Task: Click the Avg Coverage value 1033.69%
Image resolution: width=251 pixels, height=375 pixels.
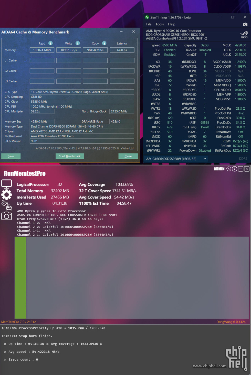Action: click(124, 184)
